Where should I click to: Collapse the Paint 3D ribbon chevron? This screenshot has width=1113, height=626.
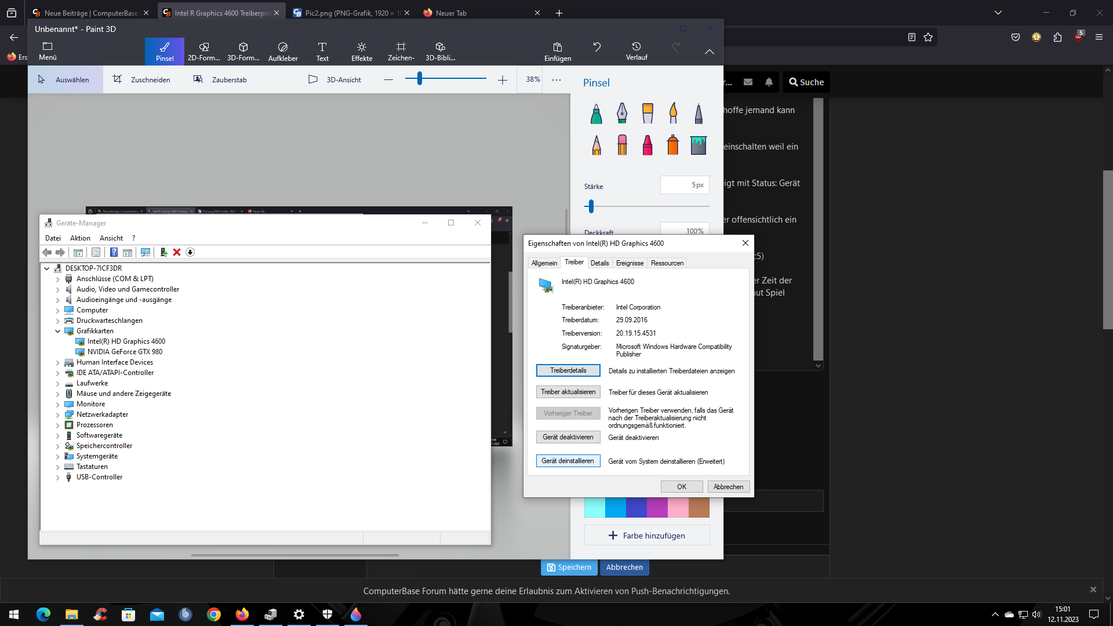tap(709, 52)
